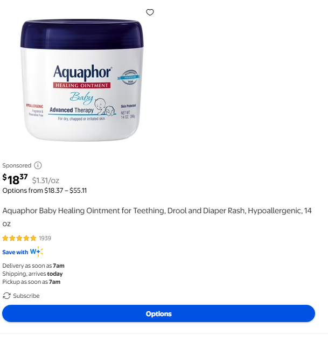Click the Sponsored label
Viewport: 328px width, 342px height.
(x=17, y=165)
